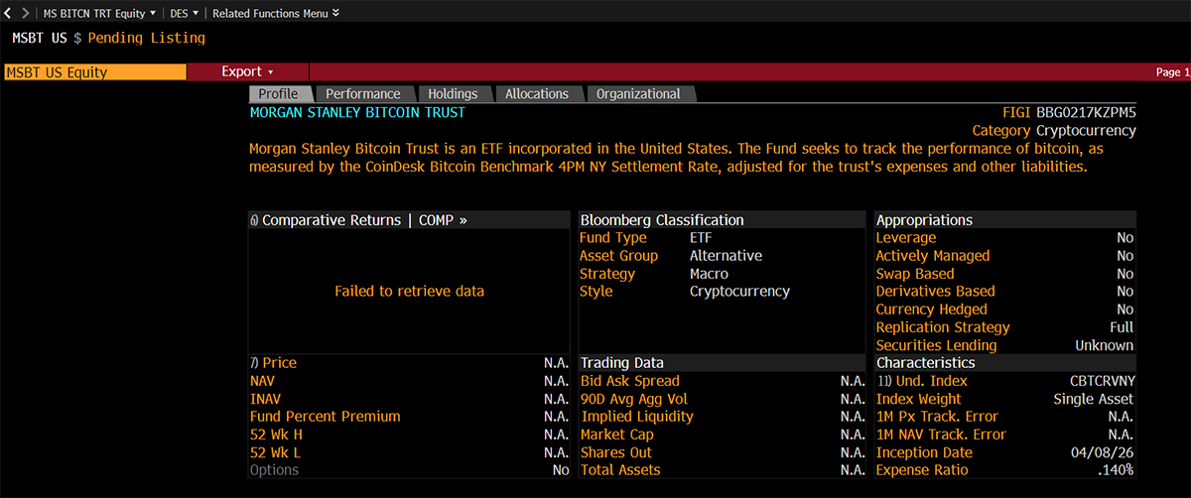Click the CBTCRVNY index value
This screenshot has height=498, width=1191.
(x=1096, y=381)
